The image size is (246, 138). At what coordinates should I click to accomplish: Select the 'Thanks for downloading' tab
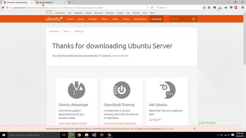(x=18, y=2)
